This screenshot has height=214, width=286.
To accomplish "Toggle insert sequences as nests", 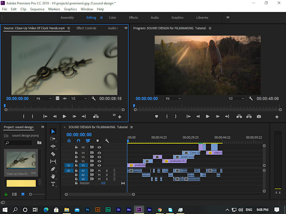I will (x=69, y=141).
